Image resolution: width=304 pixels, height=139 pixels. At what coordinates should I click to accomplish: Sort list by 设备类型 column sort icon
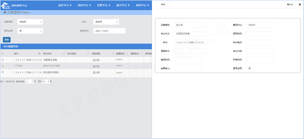(x=112, y=53)
